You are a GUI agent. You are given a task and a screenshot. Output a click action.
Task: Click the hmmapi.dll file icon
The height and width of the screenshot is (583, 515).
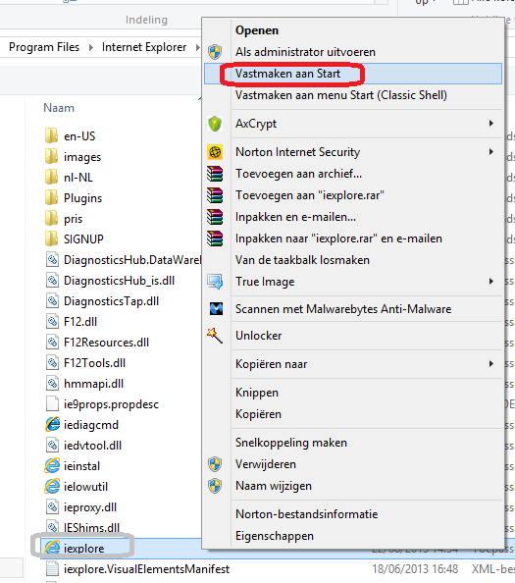(52, 383)
